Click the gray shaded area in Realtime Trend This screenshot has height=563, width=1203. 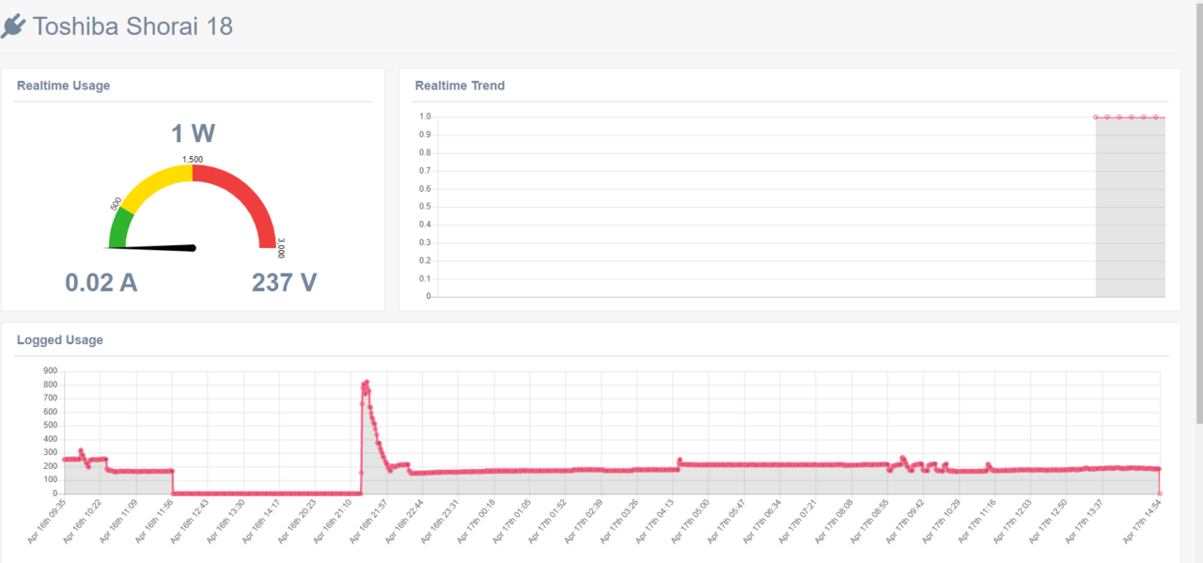(x=1131, y=207)
